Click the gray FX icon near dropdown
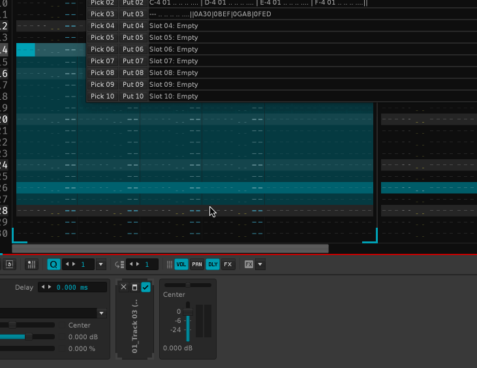The image size is (477, 368). click(249, 264)
